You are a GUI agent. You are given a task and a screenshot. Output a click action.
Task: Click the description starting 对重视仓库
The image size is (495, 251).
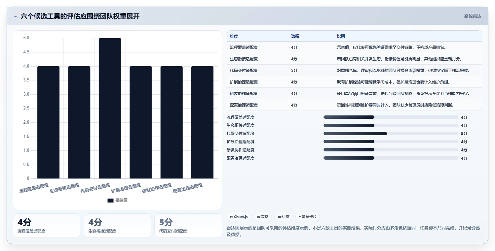(x=403, y=71)
